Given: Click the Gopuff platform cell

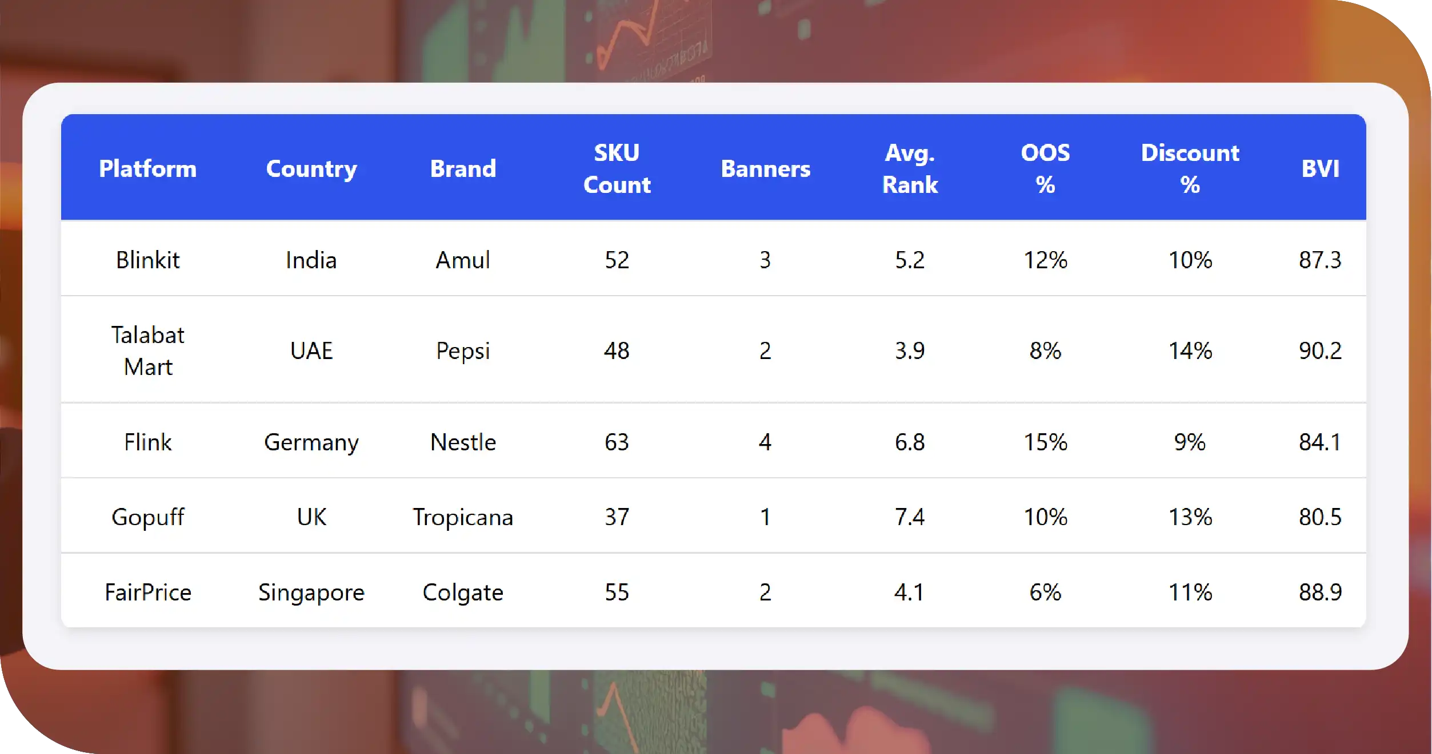Looking at the screenshot, I should pyautogui.click(x=147, y=517).
